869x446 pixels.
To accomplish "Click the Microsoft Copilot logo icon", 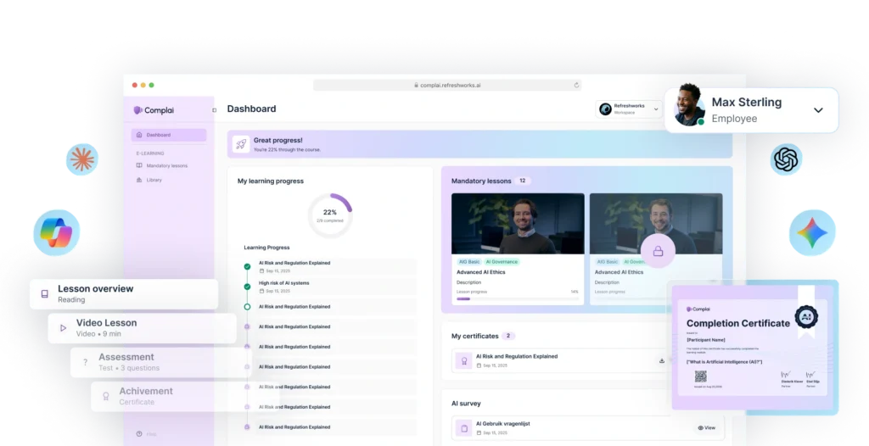I will click(57, 231).
